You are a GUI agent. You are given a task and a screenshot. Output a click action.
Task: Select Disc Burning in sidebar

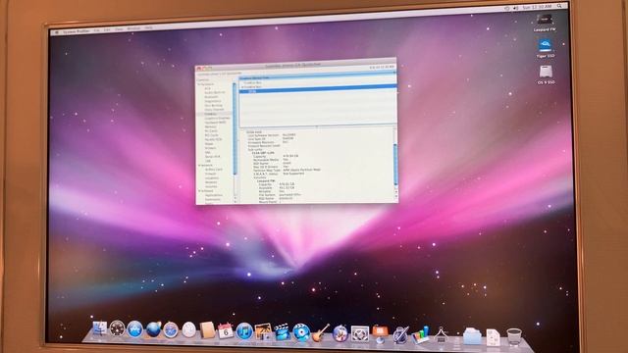[x=213, y=106]
